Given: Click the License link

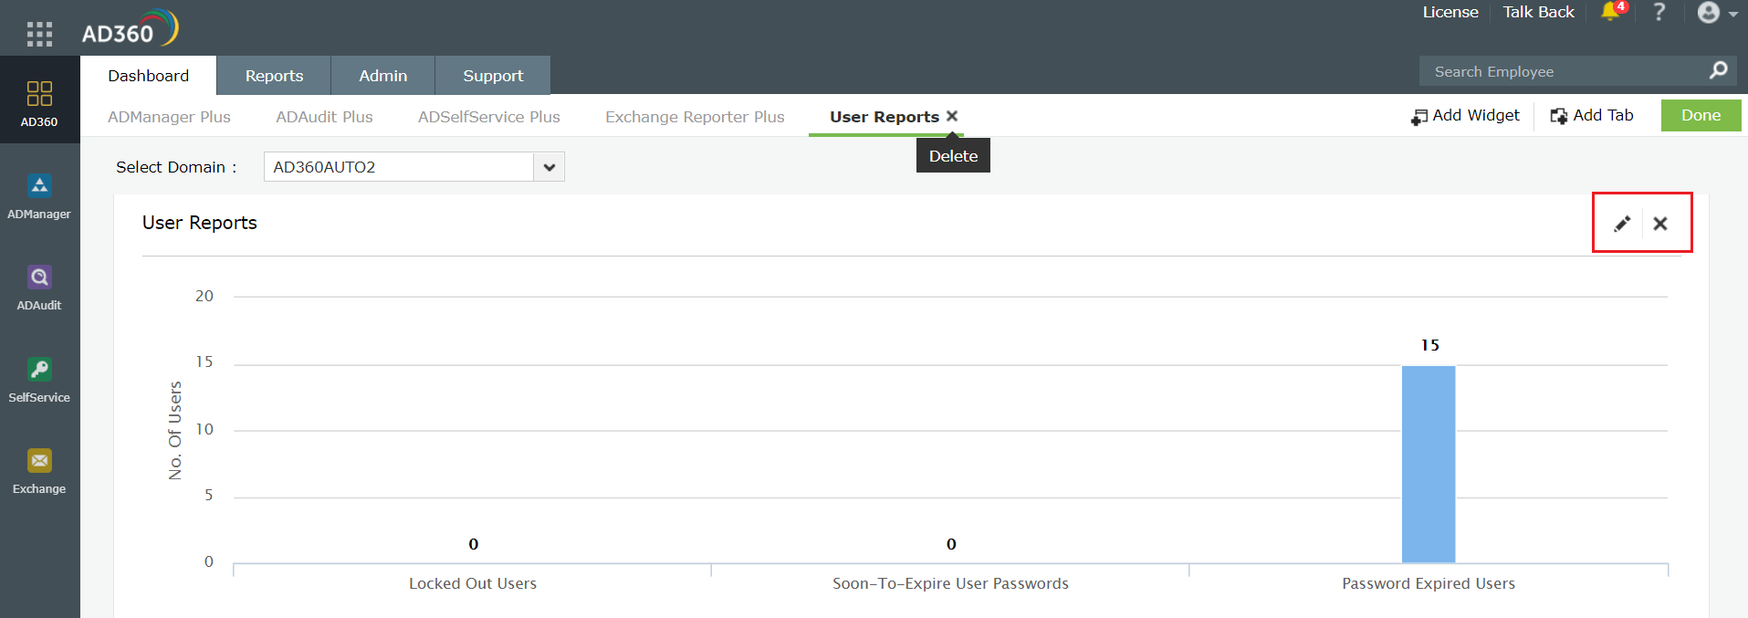Looking at the screenshot, I should click(1450, 13).
